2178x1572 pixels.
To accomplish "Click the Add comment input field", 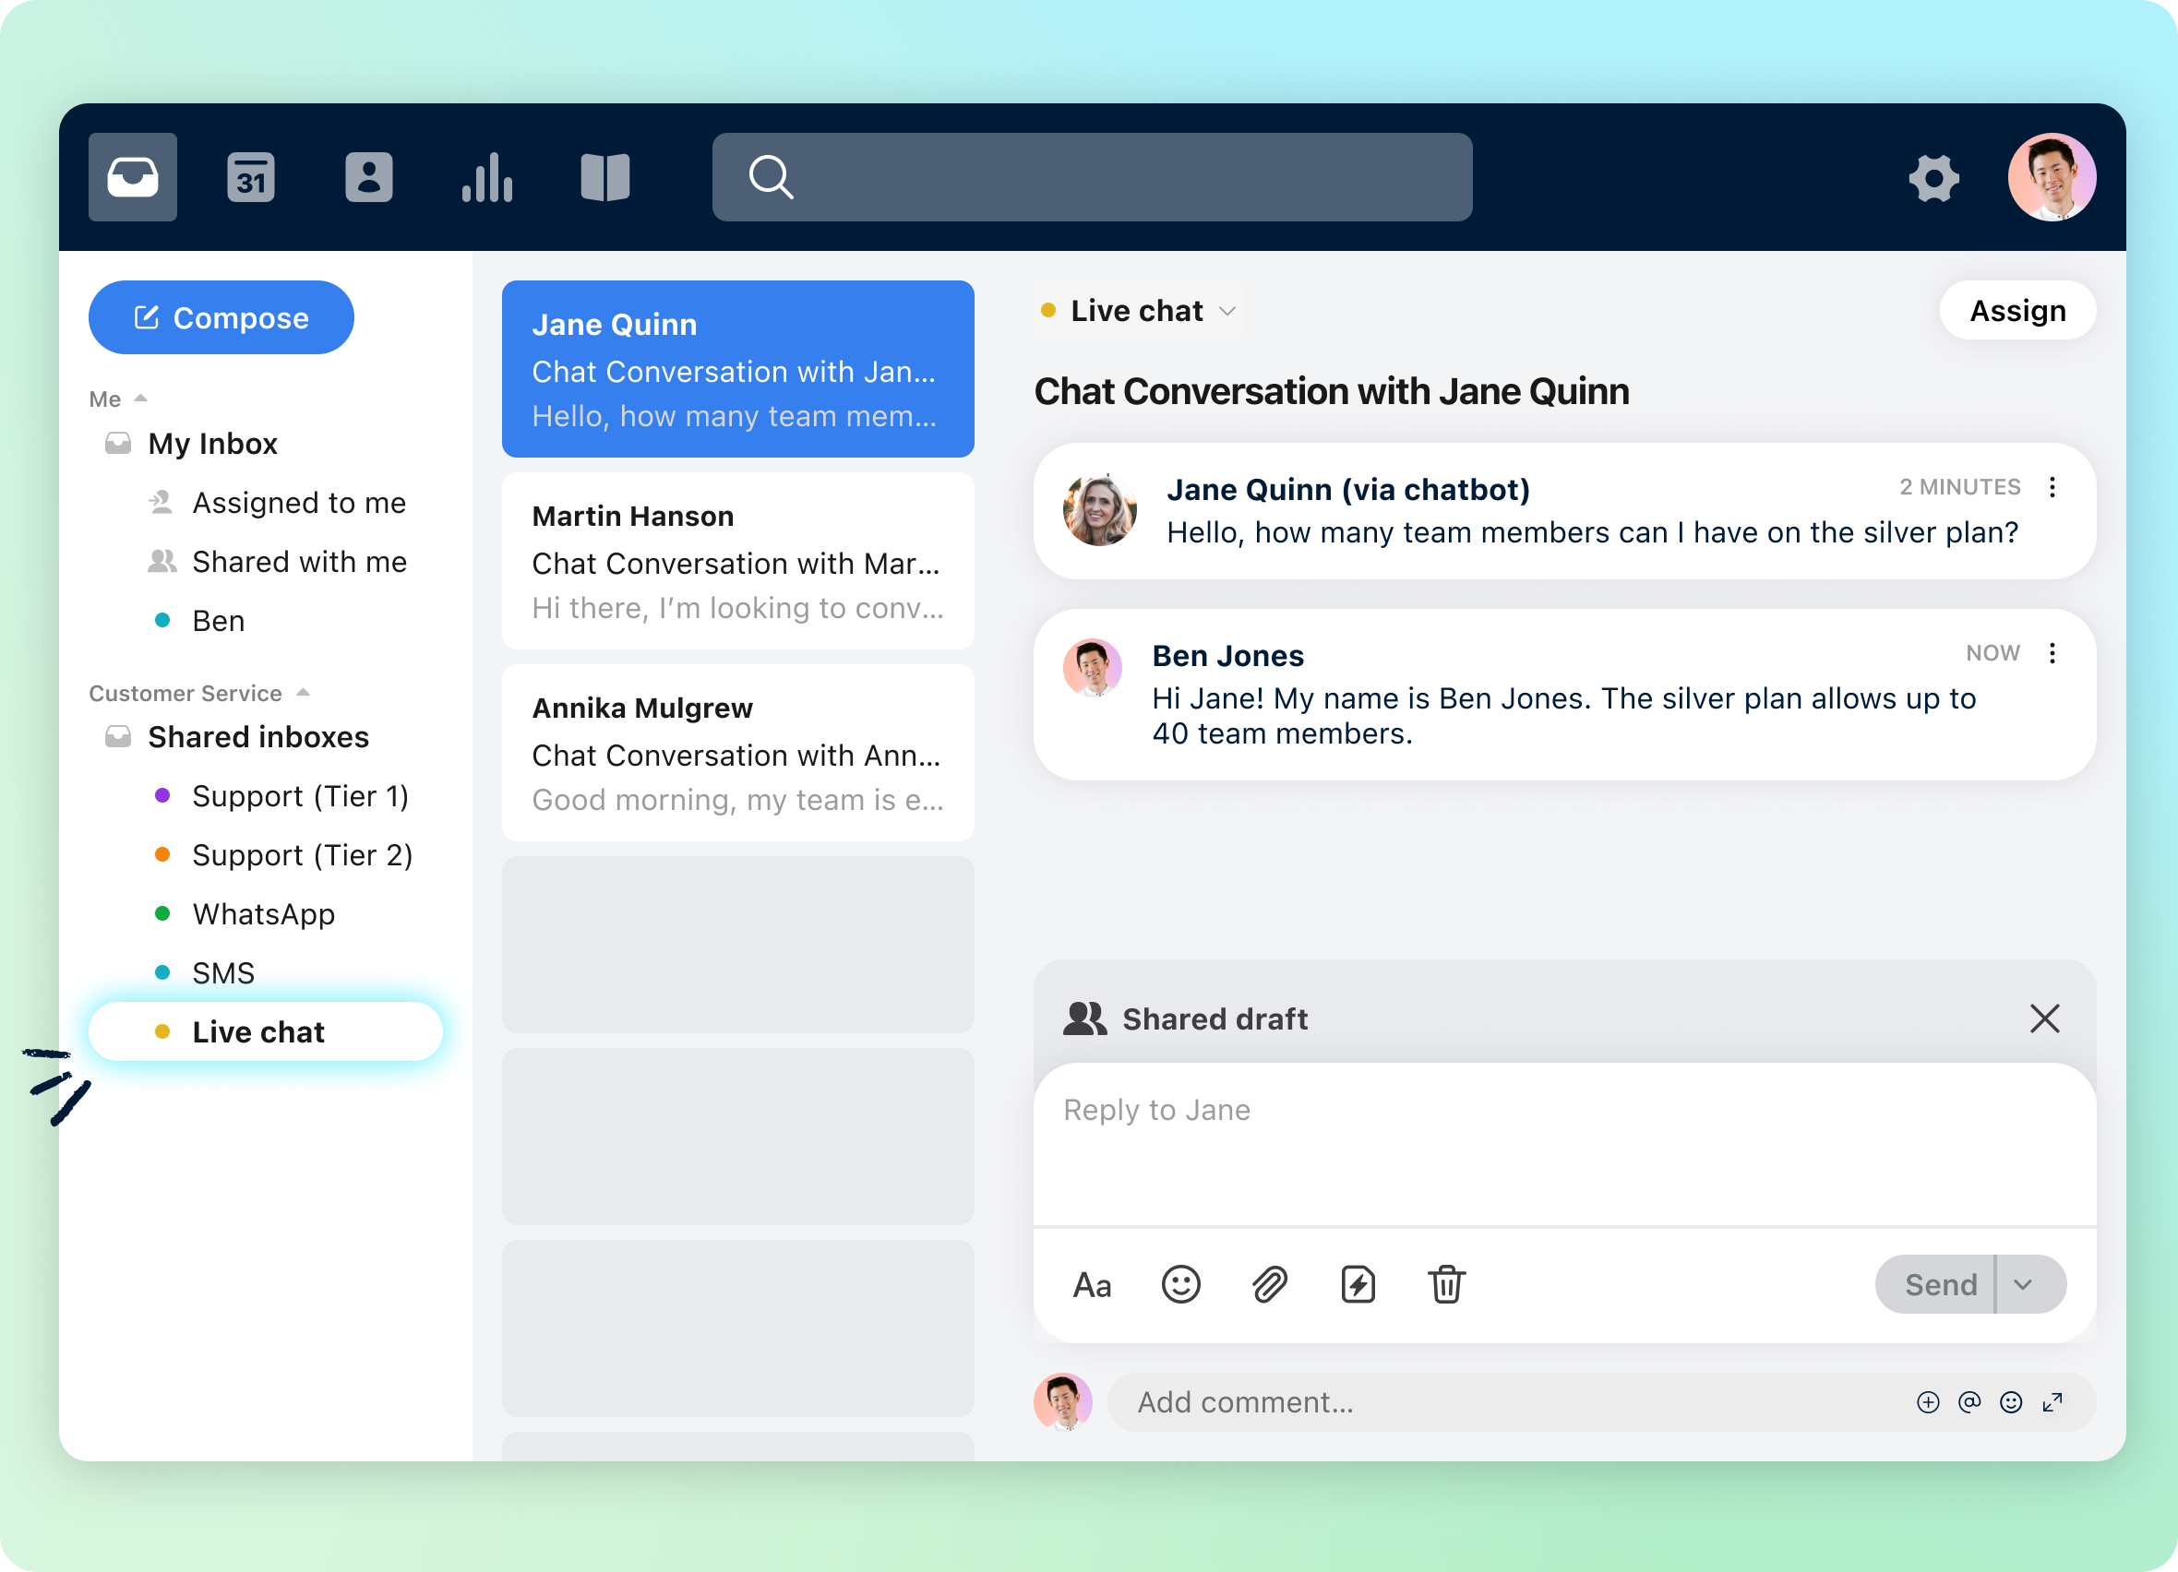I will click(1498, 1402).
